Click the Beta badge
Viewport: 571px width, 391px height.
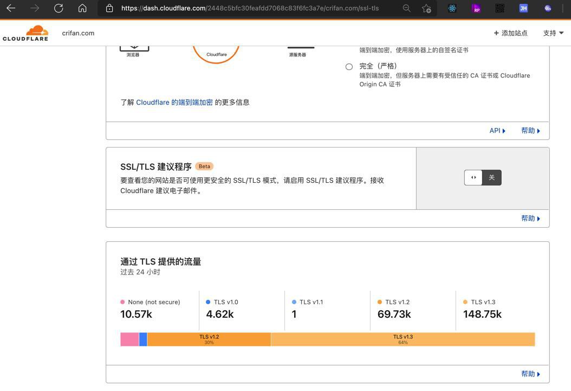pos(204,166)
